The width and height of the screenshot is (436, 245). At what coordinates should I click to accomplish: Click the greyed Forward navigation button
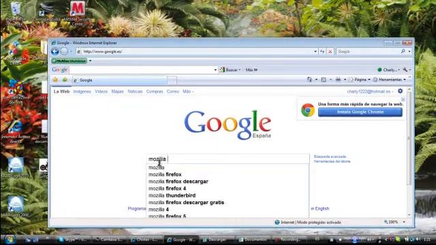coord(64,52)
